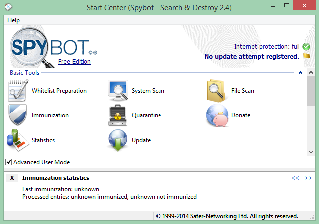
Task: Minimize the Start Center window
Action: click(273, 6)
